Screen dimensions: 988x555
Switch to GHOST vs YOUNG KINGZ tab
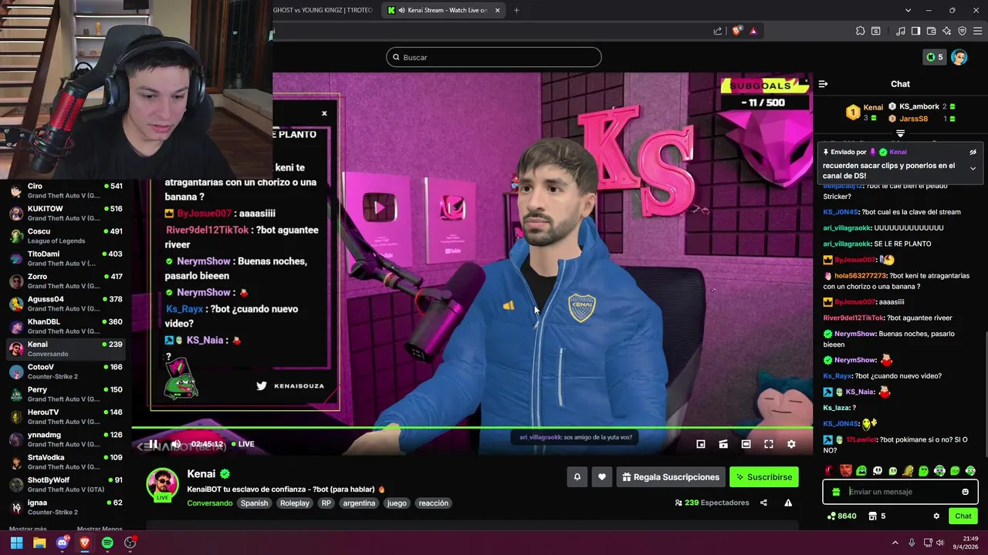(x=323, y=10)
